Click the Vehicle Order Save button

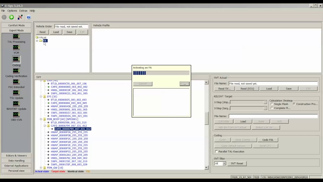tap(69, 32)
